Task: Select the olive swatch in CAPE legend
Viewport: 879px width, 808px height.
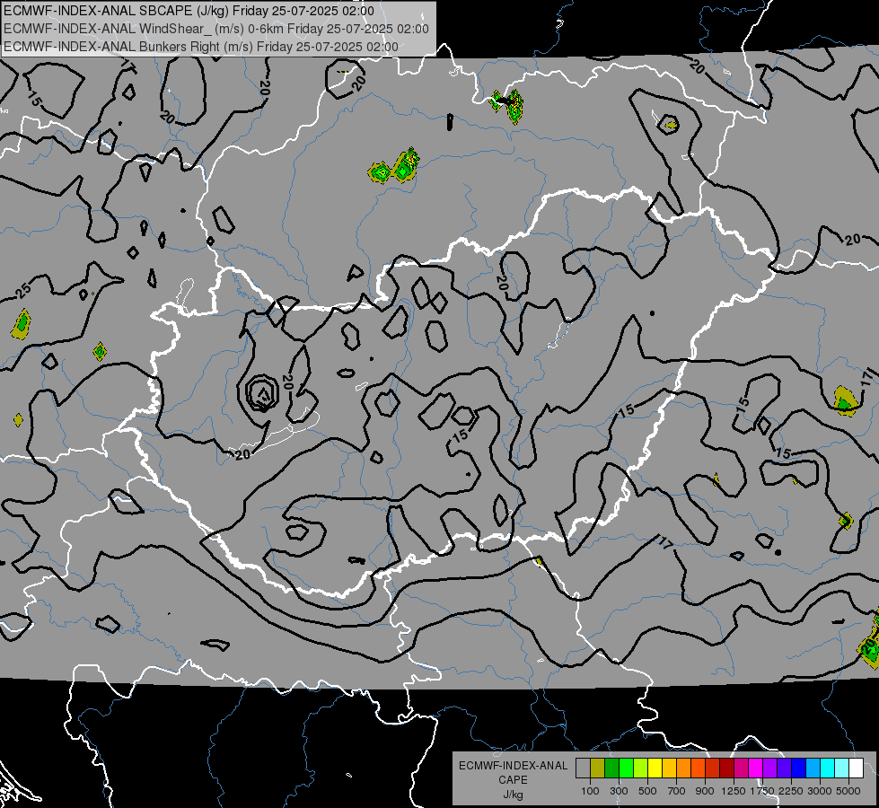Action: tap(598, 768)
